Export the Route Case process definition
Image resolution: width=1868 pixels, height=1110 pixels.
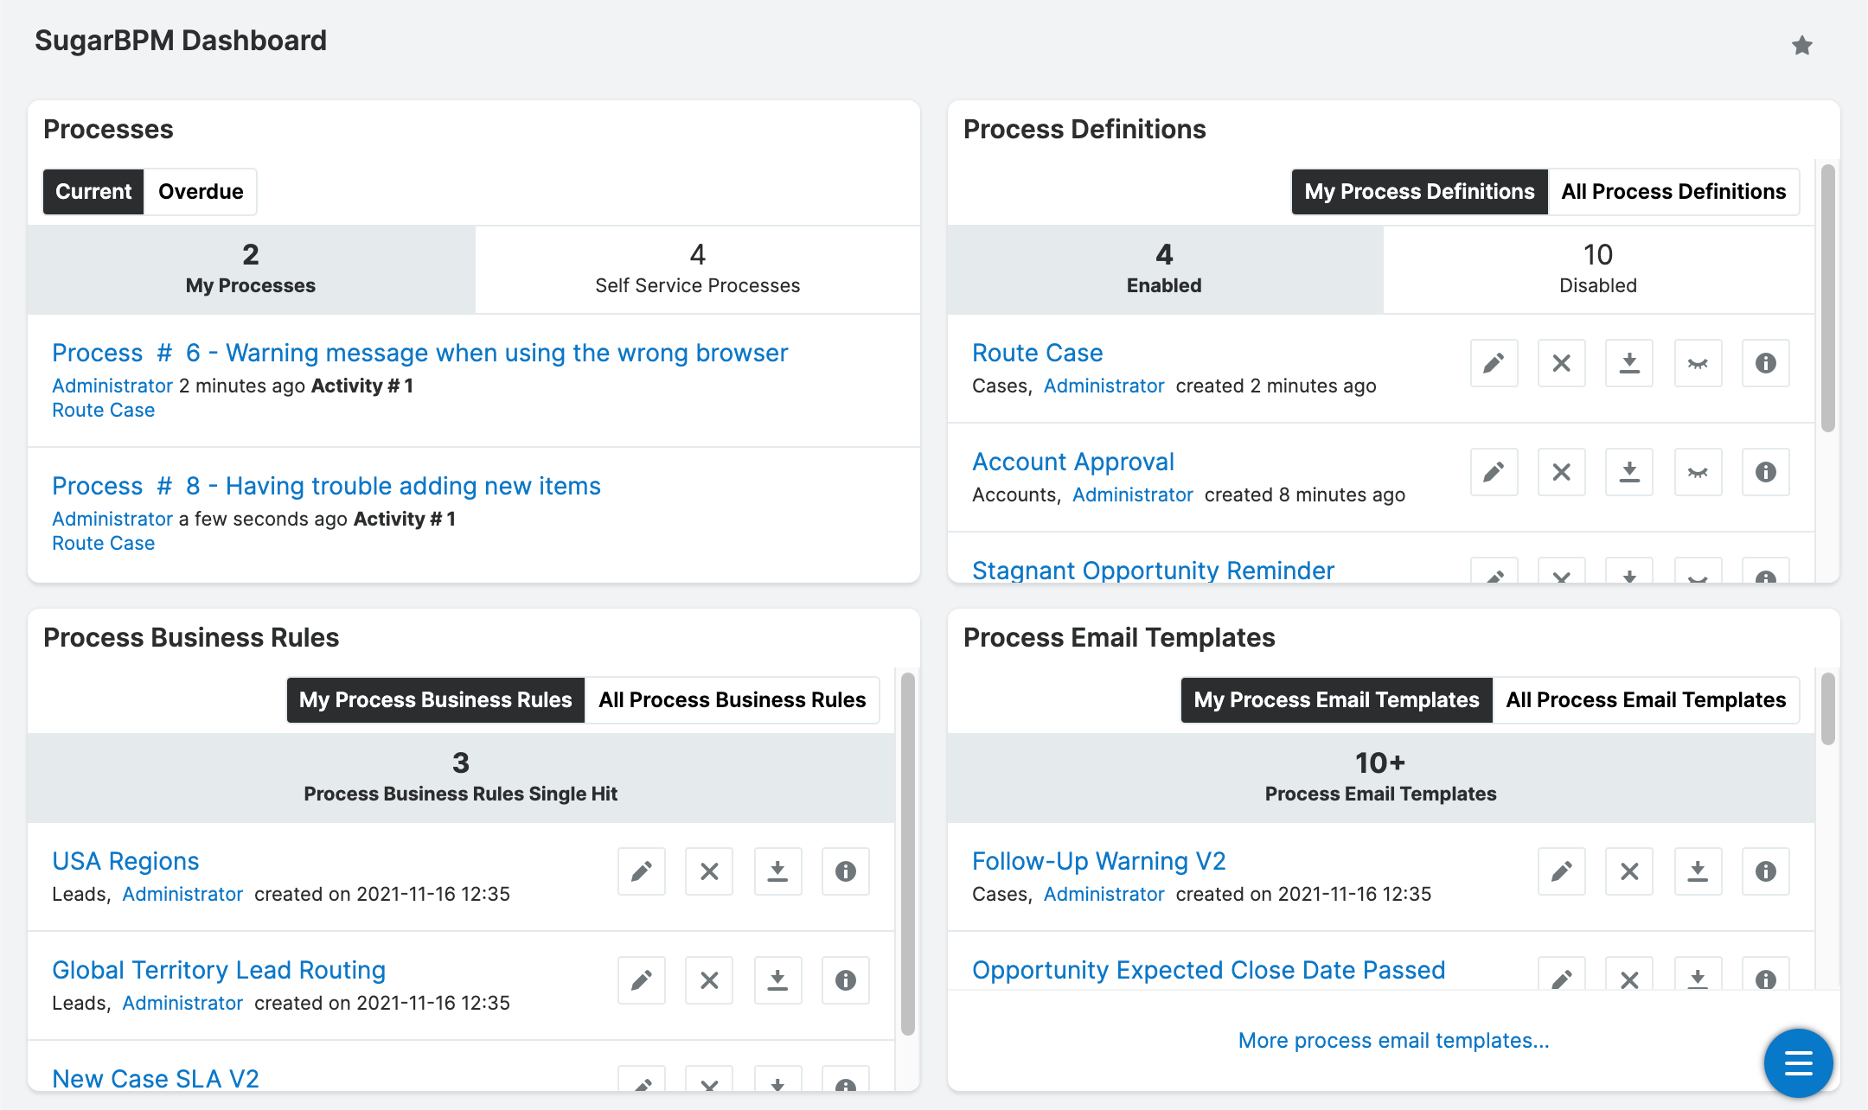point(1629,363)
